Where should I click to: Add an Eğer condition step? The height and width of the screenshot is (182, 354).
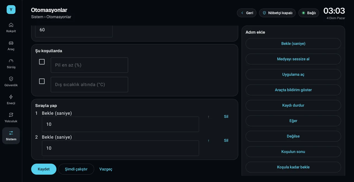(293, 121)
